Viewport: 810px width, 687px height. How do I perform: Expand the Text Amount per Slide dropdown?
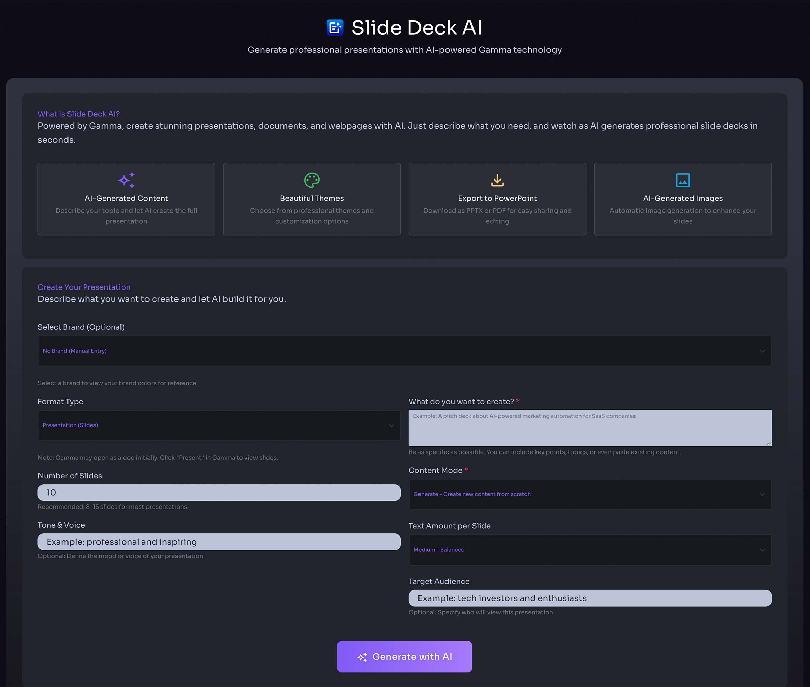coord(590,550)
